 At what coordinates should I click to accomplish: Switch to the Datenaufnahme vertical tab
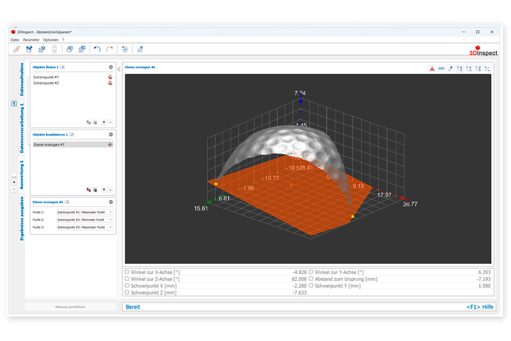pyautogui.click(x=22, y=79)
